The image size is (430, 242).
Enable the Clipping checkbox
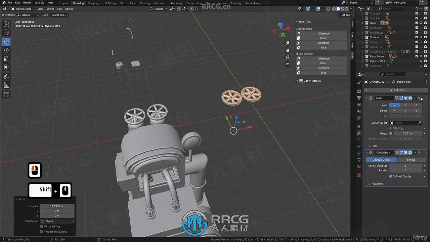pos(391,128)
